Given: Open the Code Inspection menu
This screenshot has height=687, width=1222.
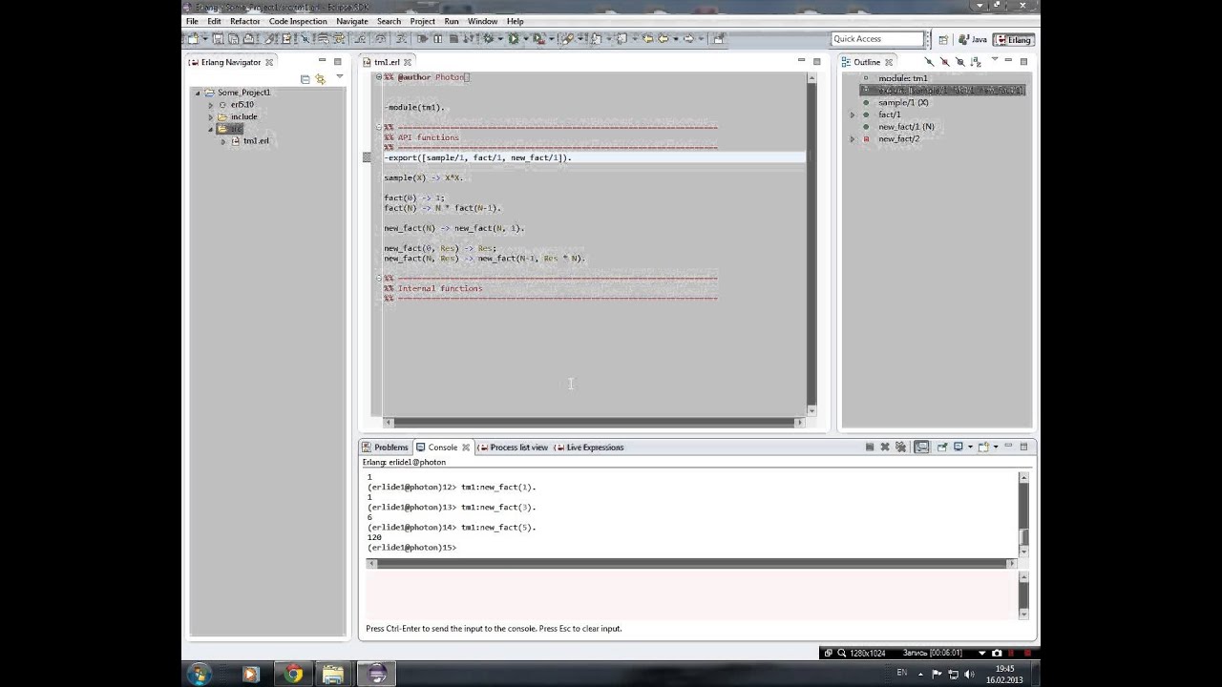Looking at the screenshot, I should (x=298, y=21).
